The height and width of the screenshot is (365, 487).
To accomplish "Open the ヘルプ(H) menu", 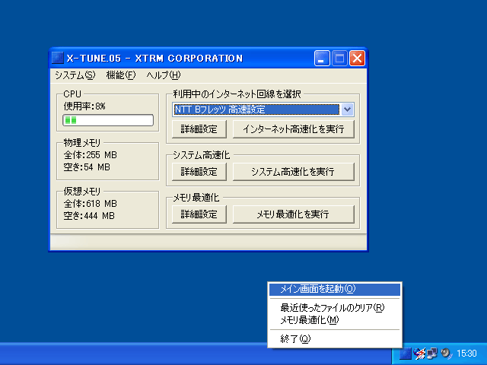I will [x=164, y=75].
